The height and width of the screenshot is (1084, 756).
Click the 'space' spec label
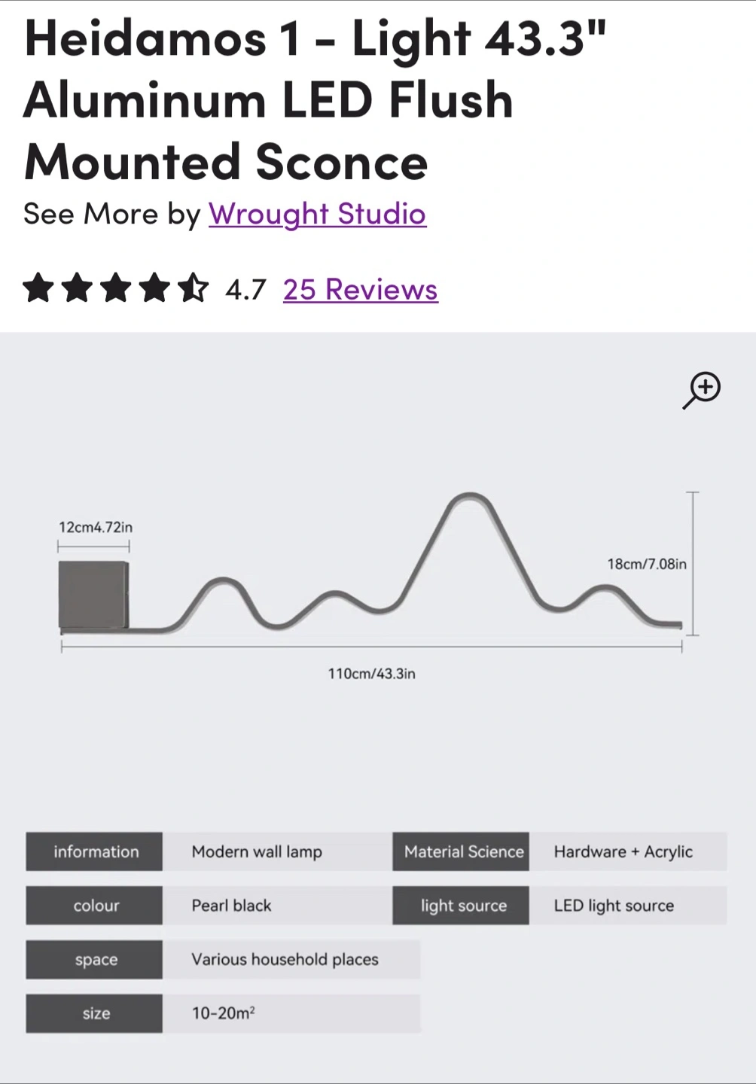(x=94, y=960)
